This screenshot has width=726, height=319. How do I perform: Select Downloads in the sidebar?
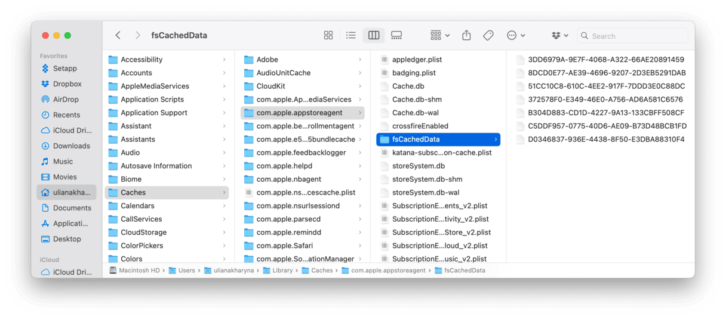pos(66,146)
